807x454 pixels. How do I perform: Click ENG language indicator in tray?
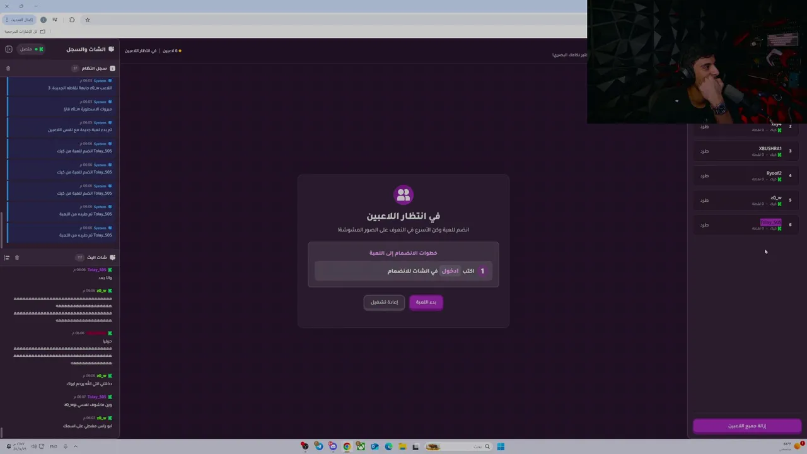pos(53,446)
